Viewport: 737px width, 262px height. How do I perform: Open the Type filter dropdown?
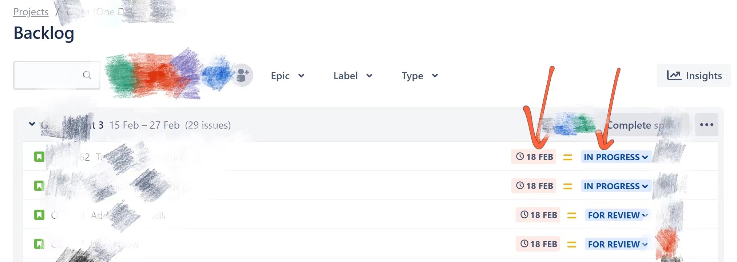(x=420, y=76)
